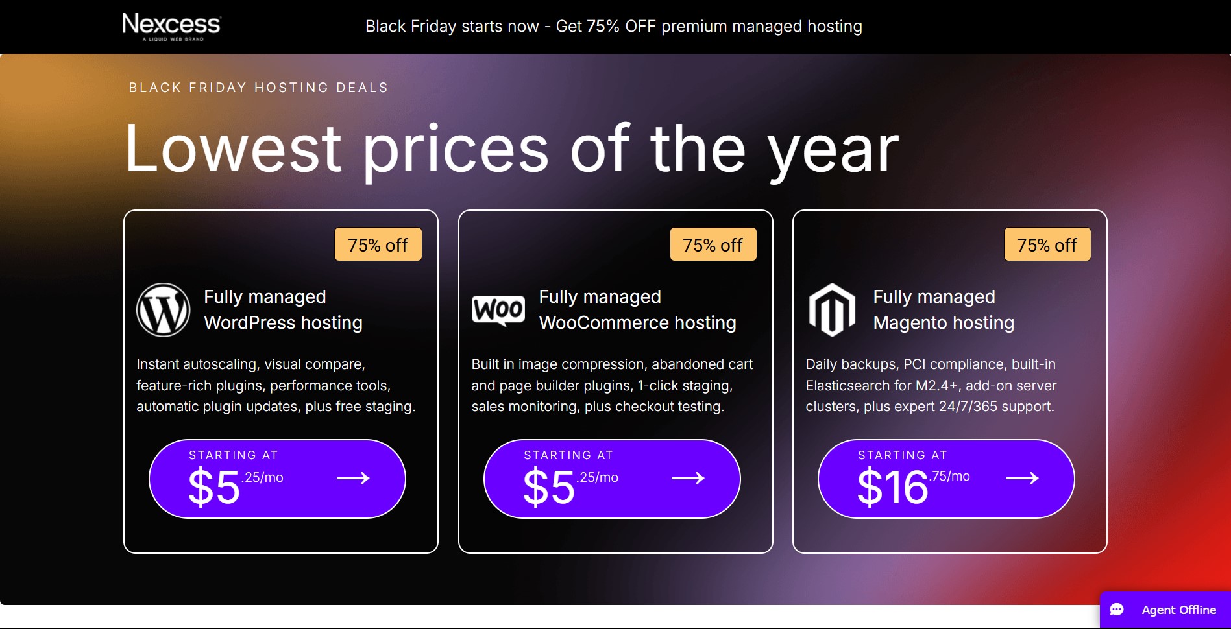Image resolution: width=1231 pixels, height=629 pixels.
Task: Click the arrow inside the WordPress pricing button
Action: [354, 479]
